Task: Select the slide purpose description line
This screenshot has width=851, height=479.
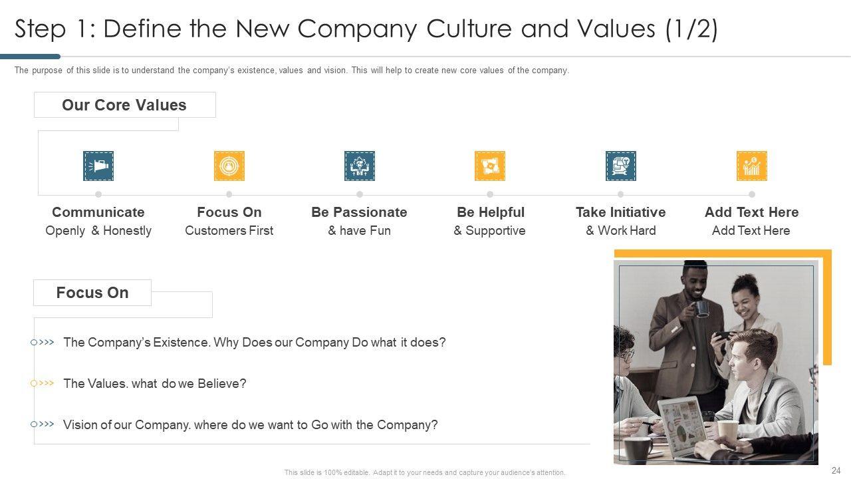Action: coord(292,71)
